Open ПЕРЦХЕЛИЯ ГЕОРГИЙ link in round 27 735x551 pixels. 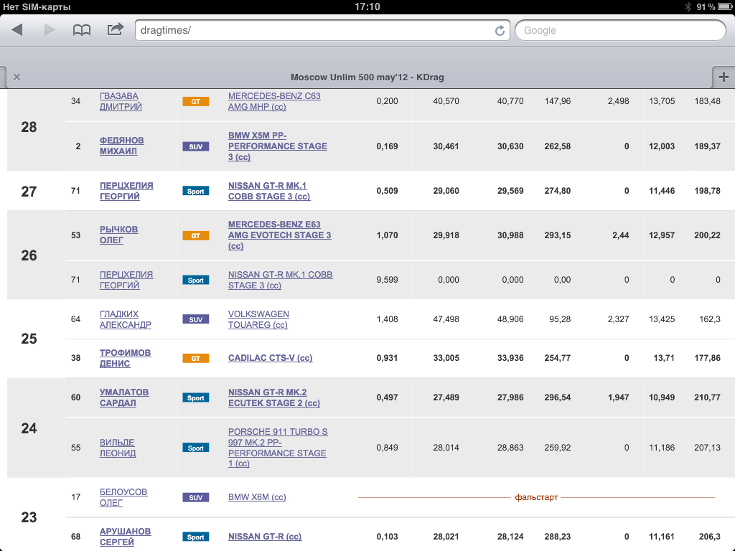(126, 191)
